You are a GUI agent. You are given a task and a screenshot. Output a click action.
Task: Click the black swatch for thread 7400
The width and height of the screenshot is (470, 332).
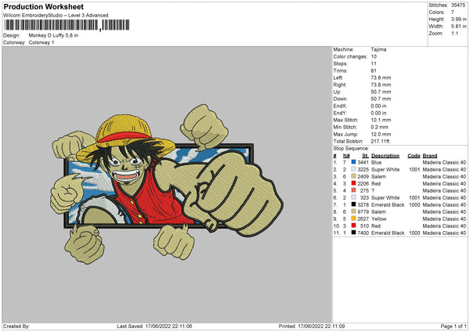354,233
